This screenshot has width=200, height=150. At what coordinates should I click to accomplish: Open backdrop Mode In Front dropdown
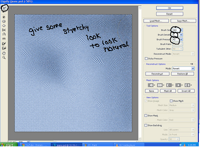coord(182,134)
